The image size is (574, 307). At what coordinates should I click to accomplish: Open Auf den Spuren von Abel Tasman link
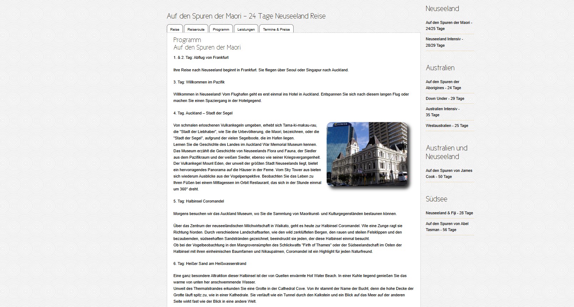447,226
